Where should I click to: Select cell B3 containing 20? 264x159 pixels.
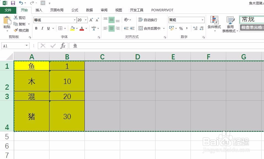point(67,96)
